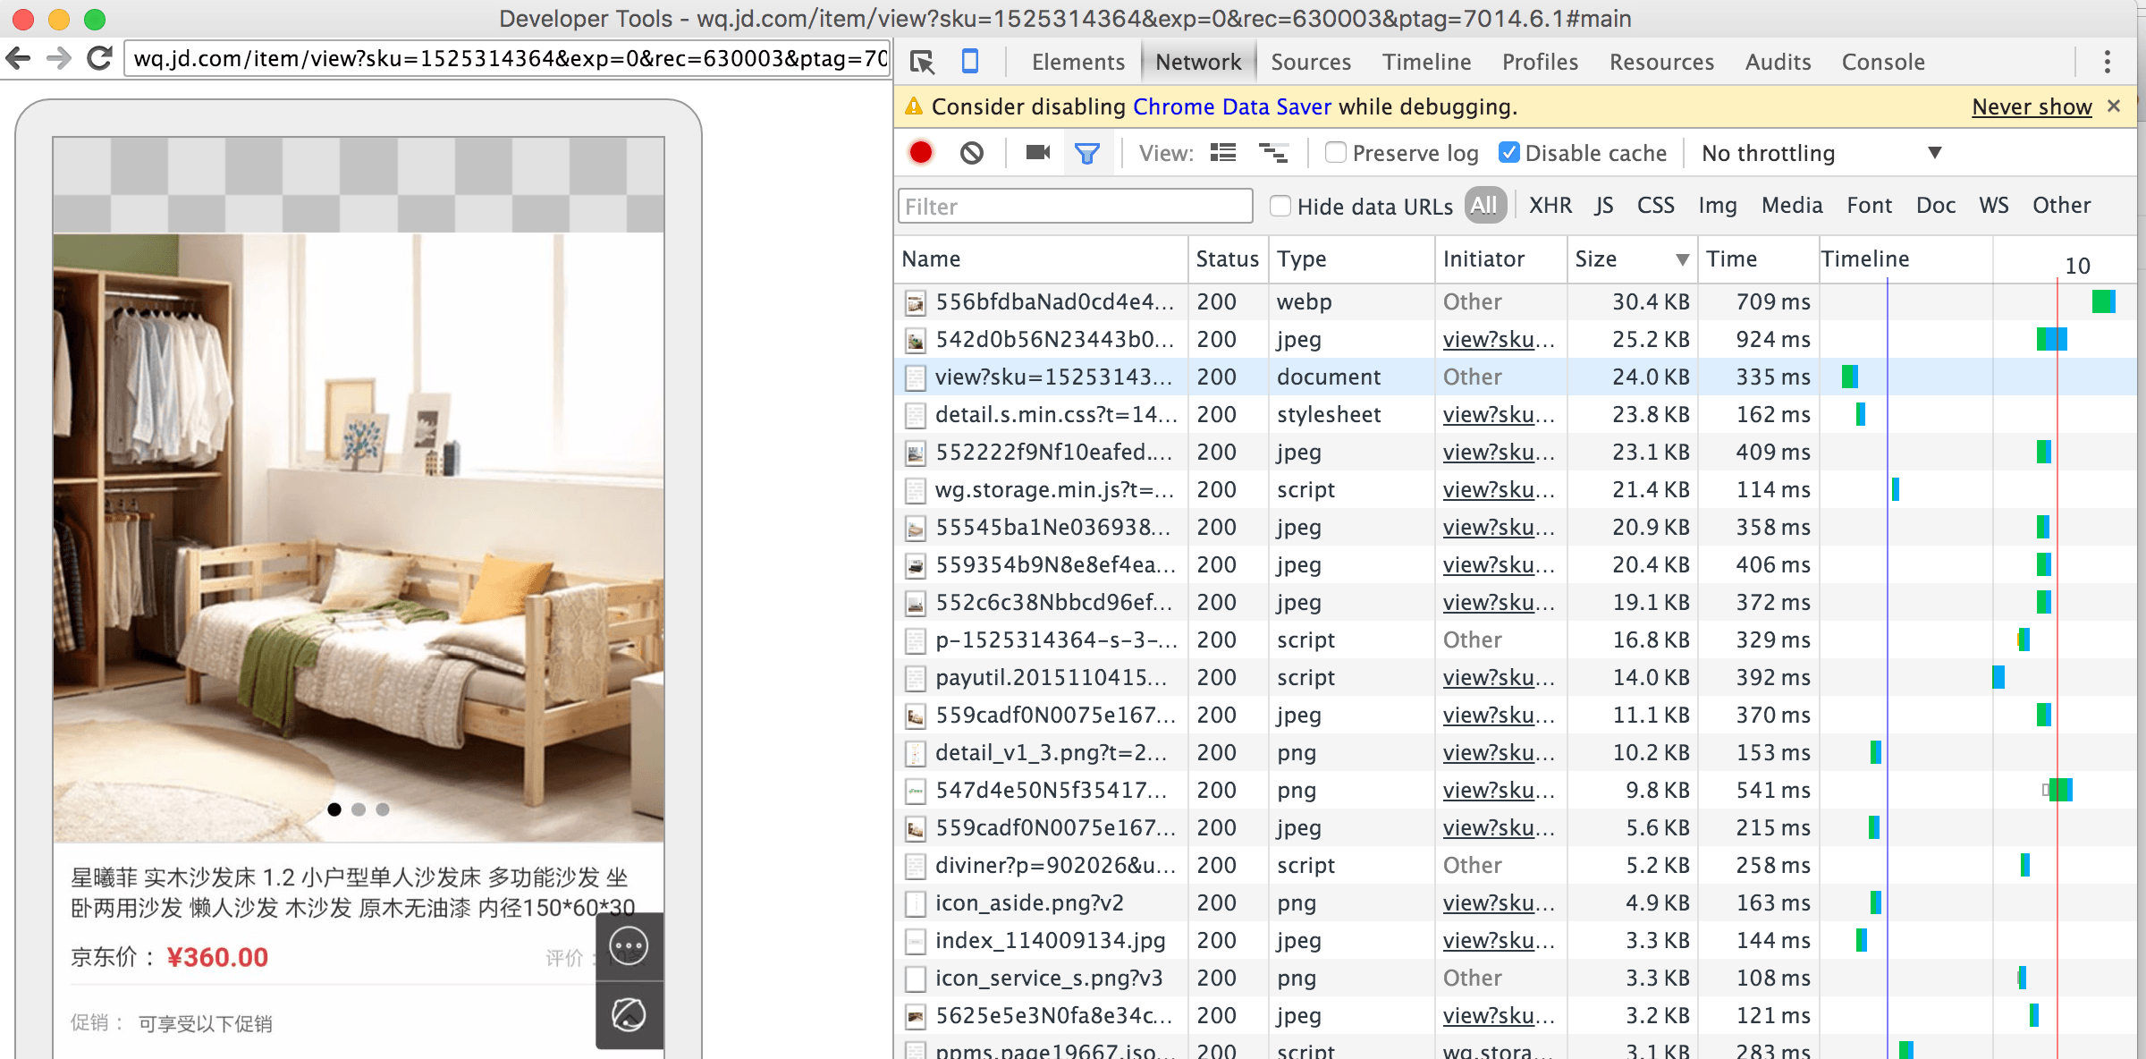Filter requests by Font
2146x1059 pixels.
tap(1869, 206)
